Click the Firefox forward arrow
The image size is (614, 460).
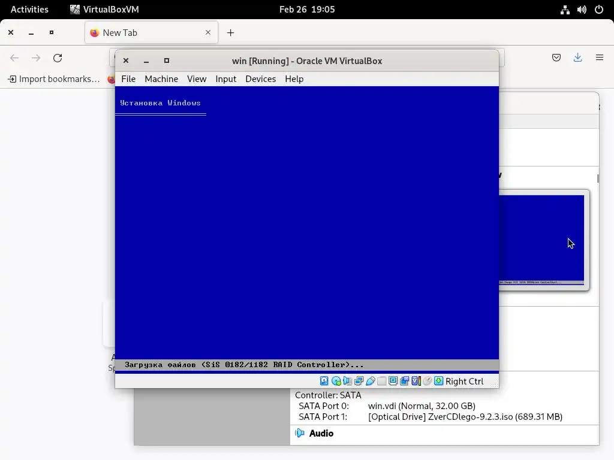[x=36, y=58]
